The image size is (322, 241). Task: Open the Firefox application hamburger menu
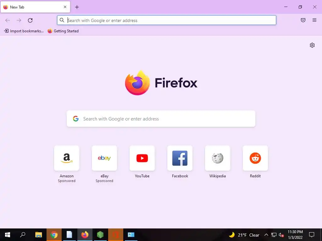coord(314,20)
